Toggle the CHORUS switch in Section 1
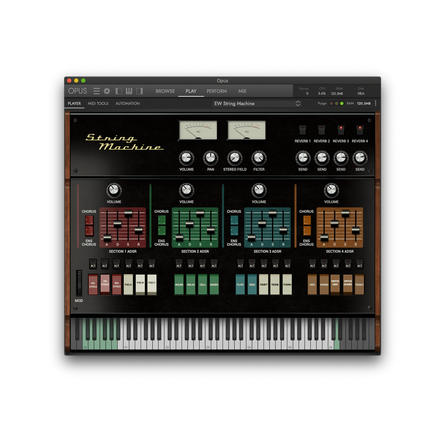 click(x=89, y=220)
